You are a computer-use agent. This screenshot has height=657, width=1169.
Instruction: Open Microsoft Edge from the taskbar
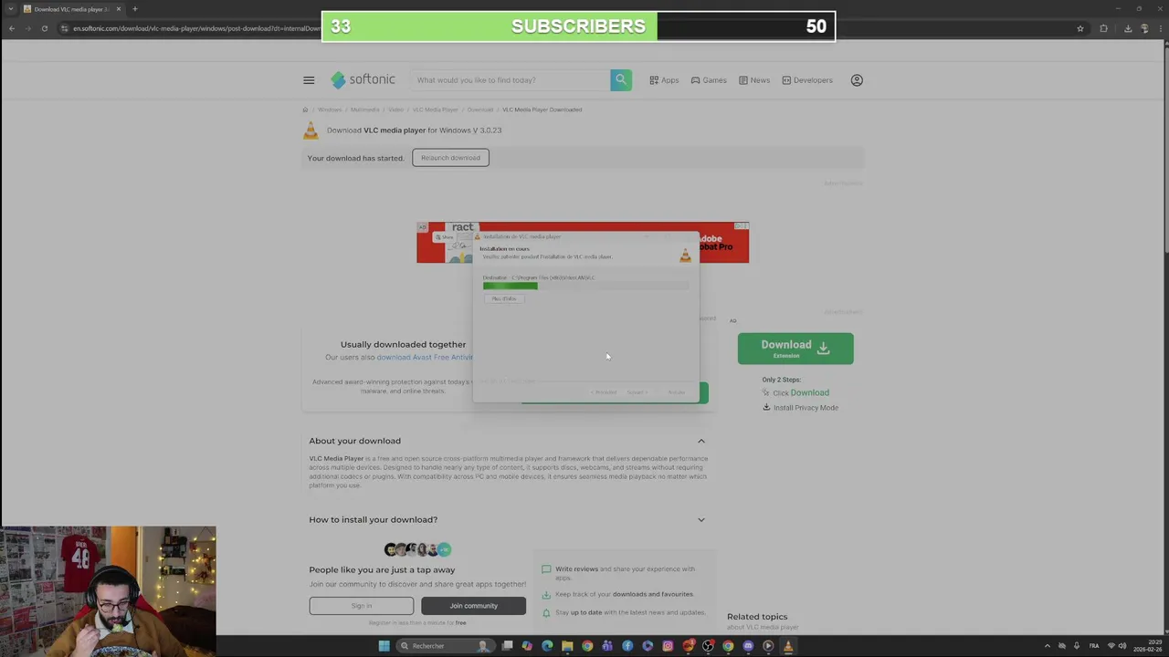(x=547, y=646)
